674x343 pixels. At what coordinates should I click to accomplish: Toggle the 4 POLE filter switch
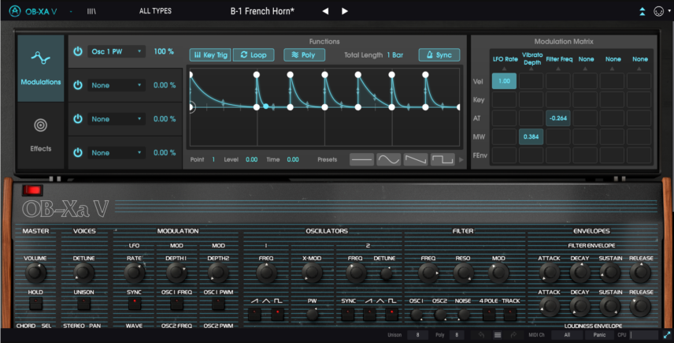pos(489,315)
